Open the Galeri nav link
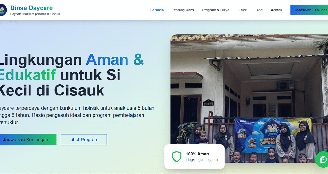The height and width of the screenshot is (174, 328). tap(242, 10)
